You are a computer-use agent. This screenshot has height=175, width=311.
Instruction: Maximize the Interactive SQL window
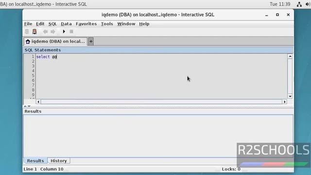coord(277,15)
